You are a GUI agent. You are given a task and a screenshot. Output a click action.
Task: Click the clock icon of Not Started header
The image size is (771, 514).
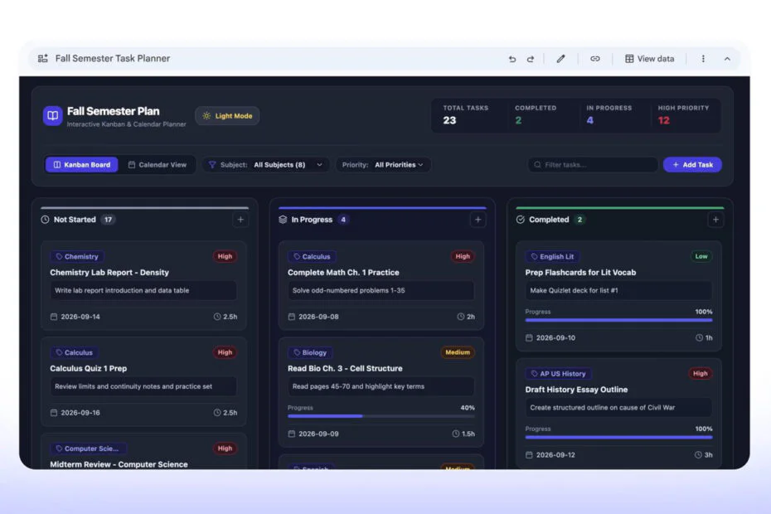[x=46, y=220]
